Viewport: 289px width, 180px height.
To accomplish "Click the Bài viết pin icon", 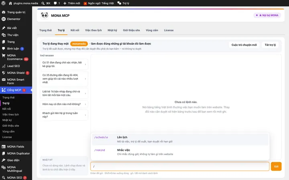I will click(x=4, y=28).
